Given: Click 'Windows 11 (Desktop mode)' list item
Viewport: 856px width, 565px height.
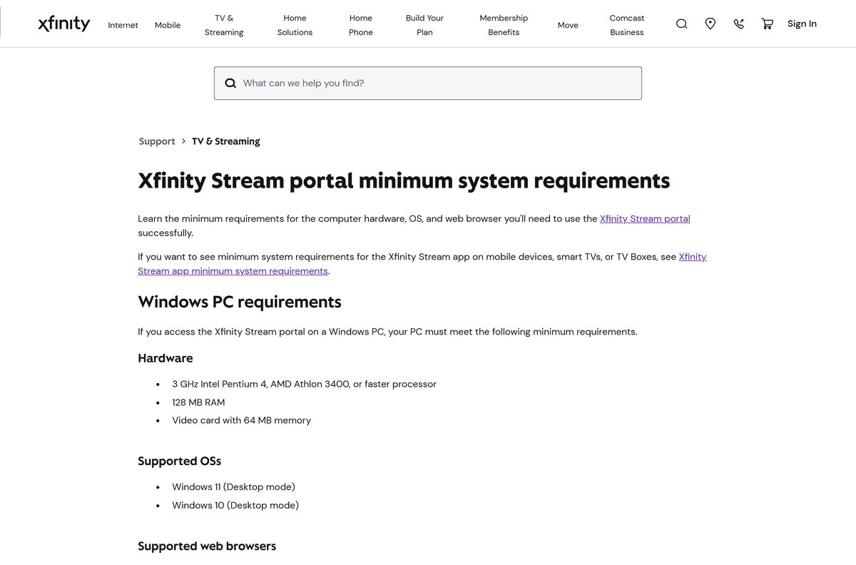Looking at the screenshot, I should 233,487.
